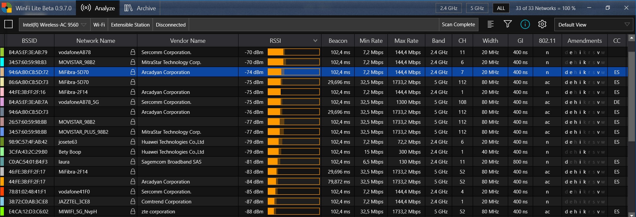
Task: Open the Default View dropdown
Action: click(594, 25)
